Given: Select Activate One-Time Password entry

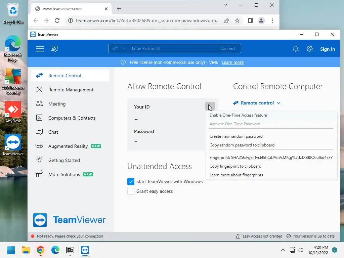Looking at the screenshot, I should coord(235,124).
